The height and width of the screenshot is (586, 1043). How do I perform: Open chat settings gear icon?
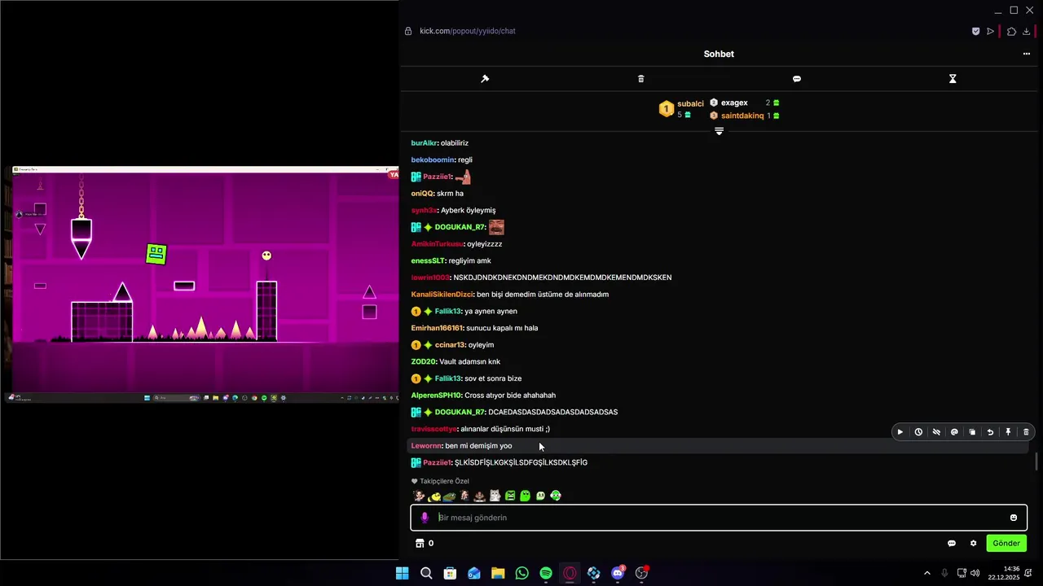(973, 543)
